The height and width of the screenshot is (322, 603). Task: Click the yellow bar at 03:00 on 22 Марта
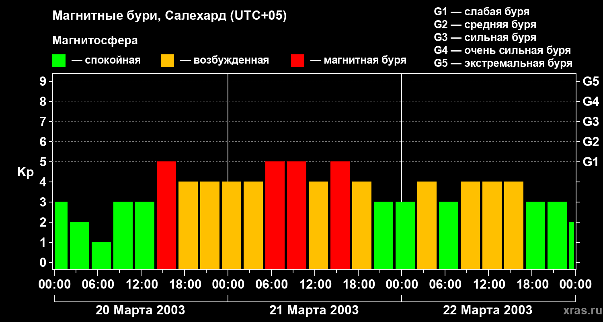427,225
